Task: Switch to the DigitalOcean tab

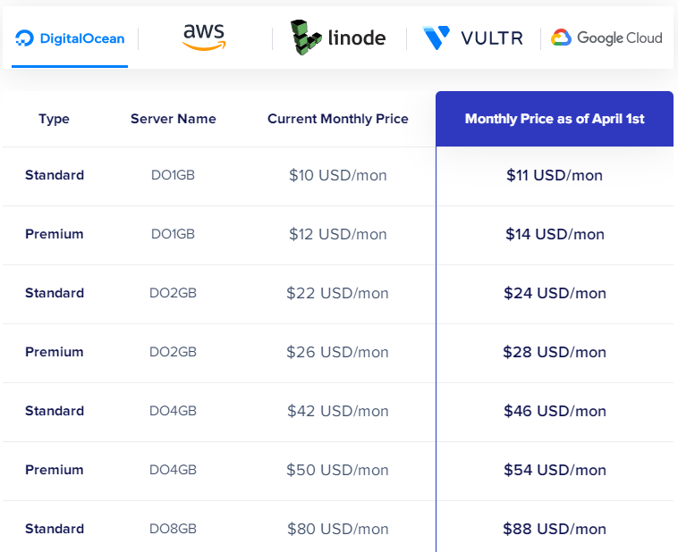Action: [70, 38]
